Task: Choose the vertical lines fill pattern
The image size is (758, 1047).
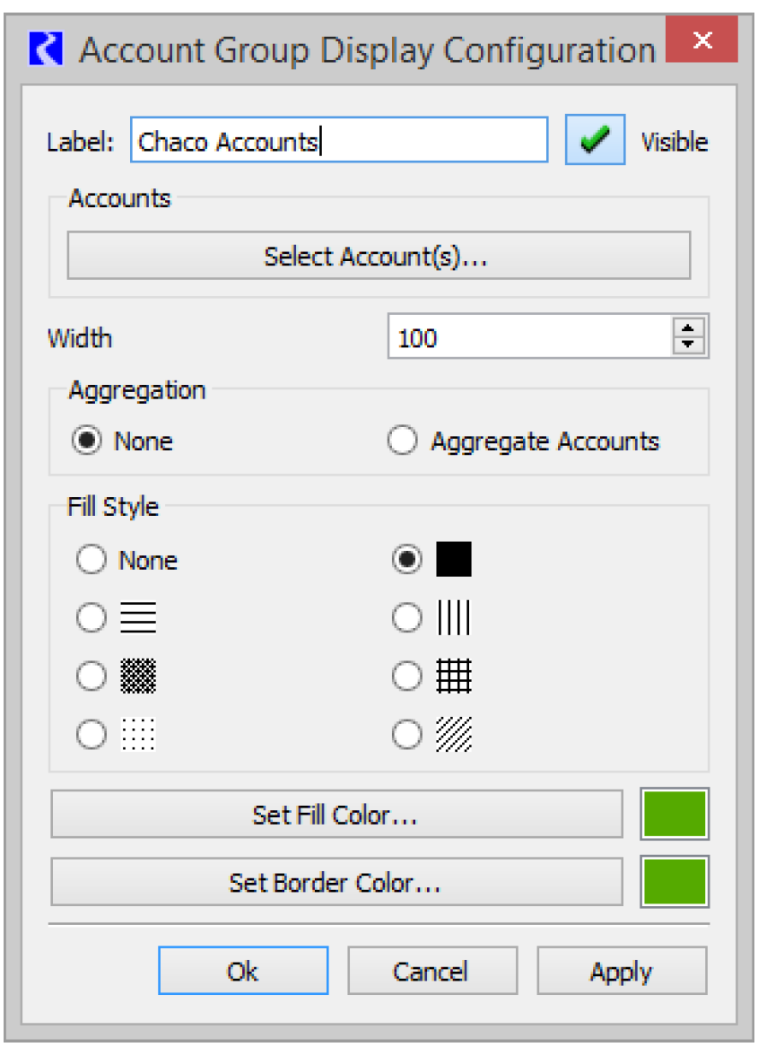Action: 406,618
